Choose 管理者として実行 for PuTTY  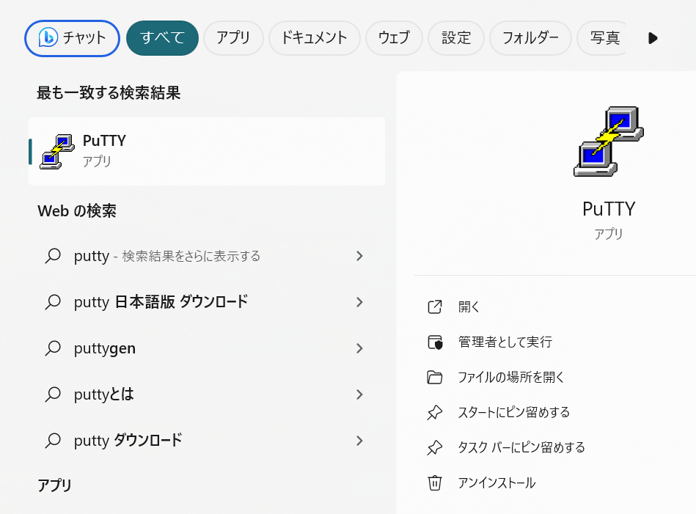click(x=505, y=342)
